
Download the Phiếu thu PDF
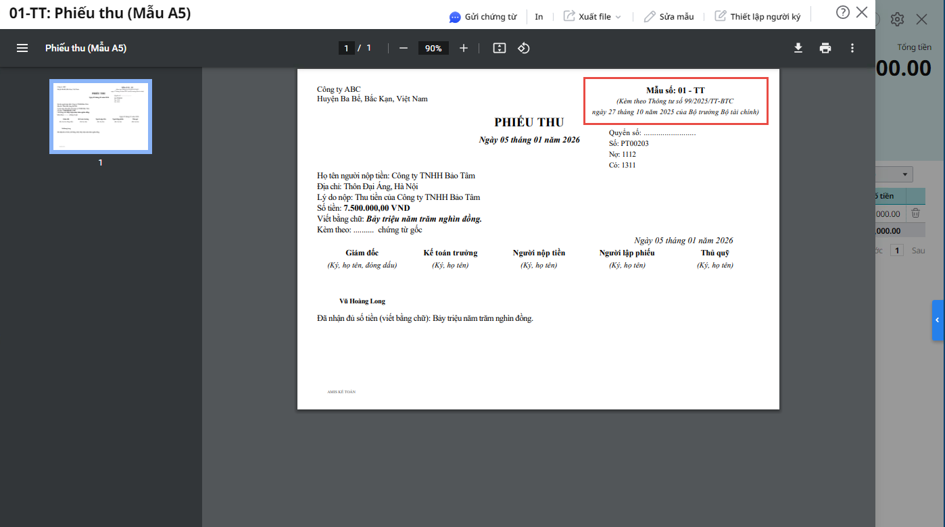click(x=798, y=48)
